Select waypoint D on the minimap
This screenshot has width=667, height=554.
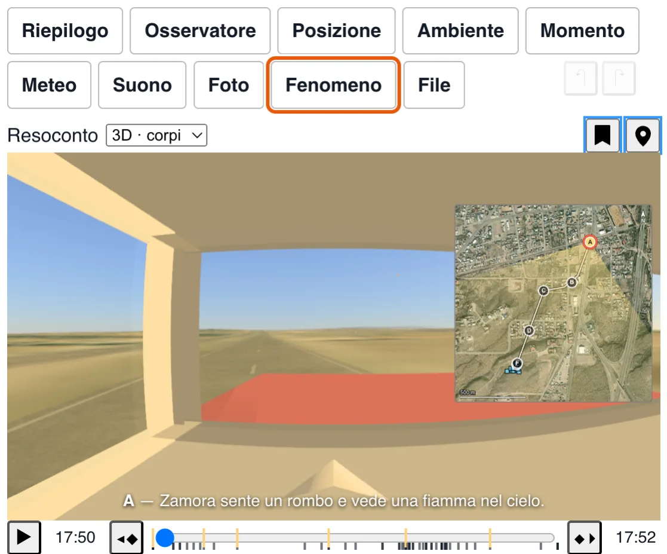528,330
